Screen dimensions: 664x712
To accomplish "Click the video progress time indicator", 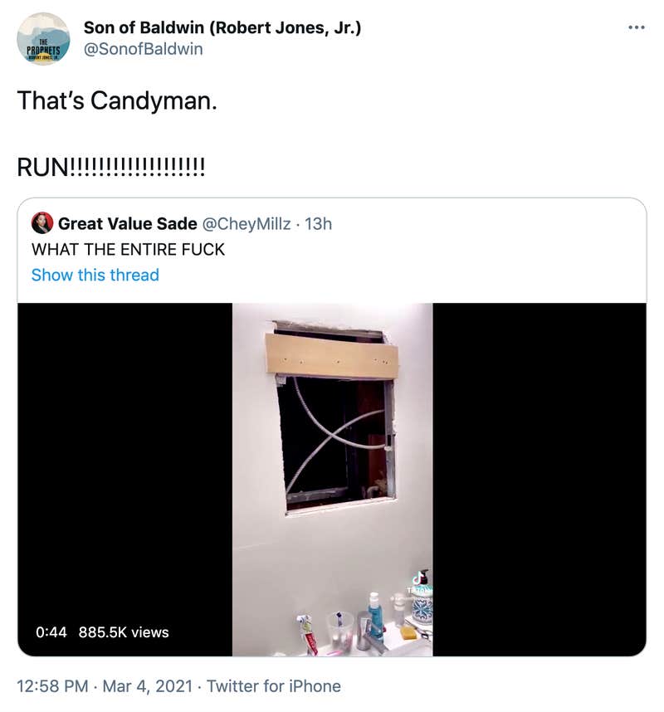I will click(52, 632).
